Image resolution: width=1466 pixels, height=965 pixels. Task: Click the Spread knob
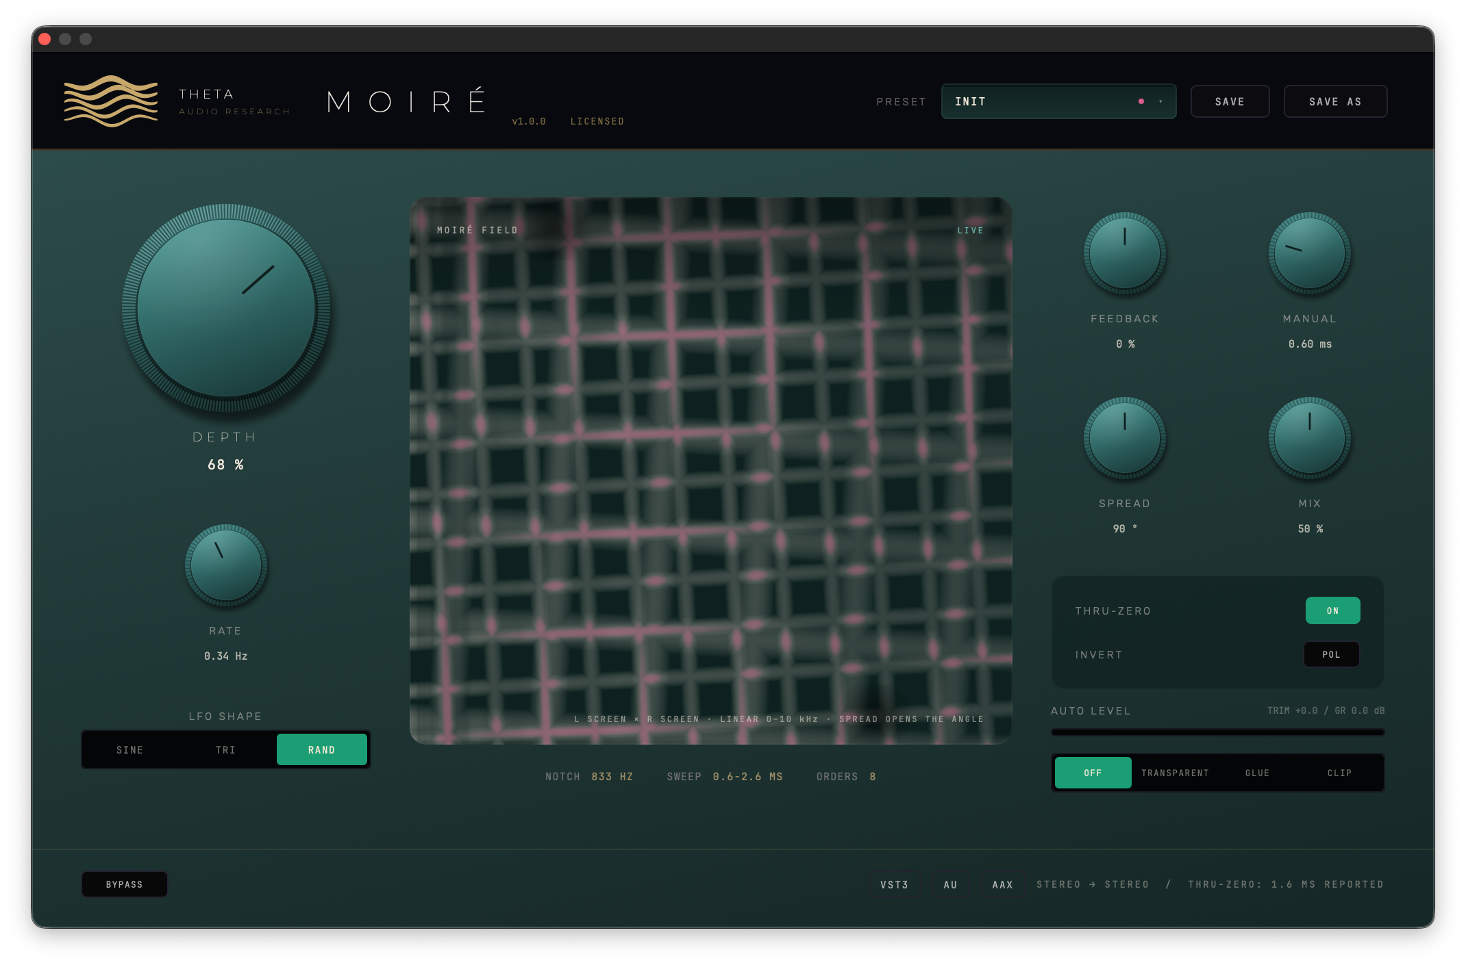[x=1125, y=438]
